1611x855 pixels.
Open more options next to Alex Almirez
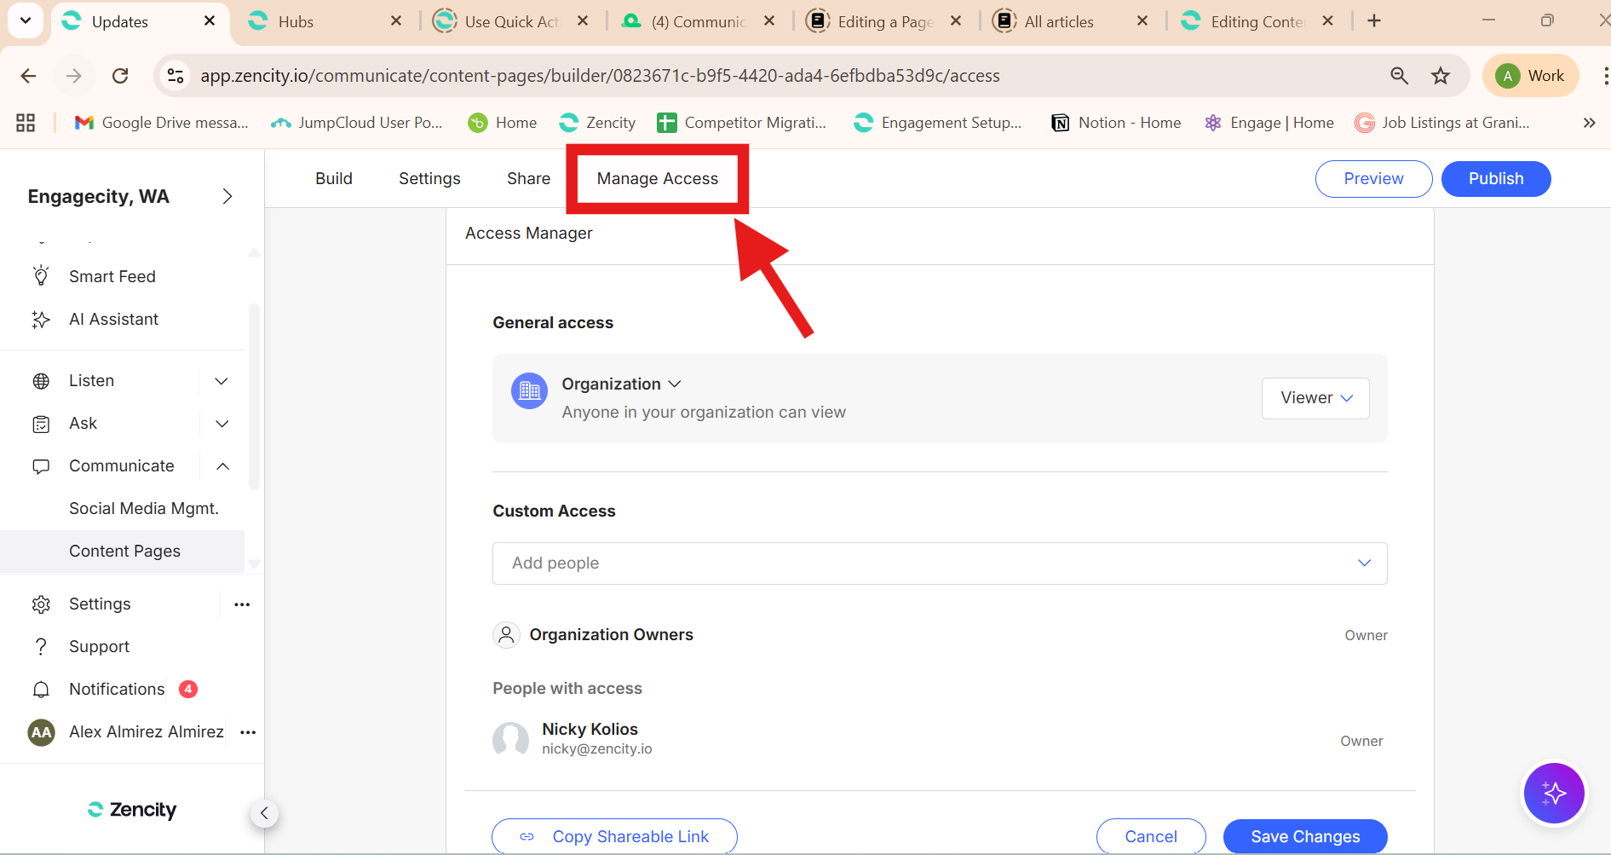248,732
